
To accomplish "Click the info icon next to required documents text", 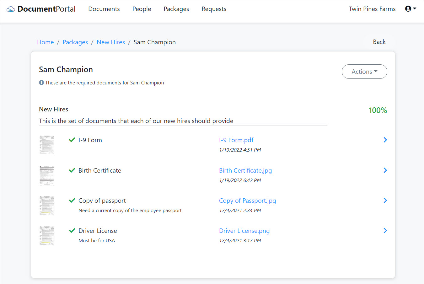I will click(x=41, y=83).
